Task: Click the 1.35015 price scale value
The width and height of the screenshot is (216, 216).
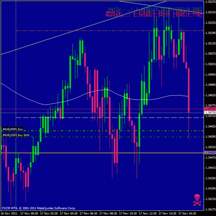Action: (210, 64)
